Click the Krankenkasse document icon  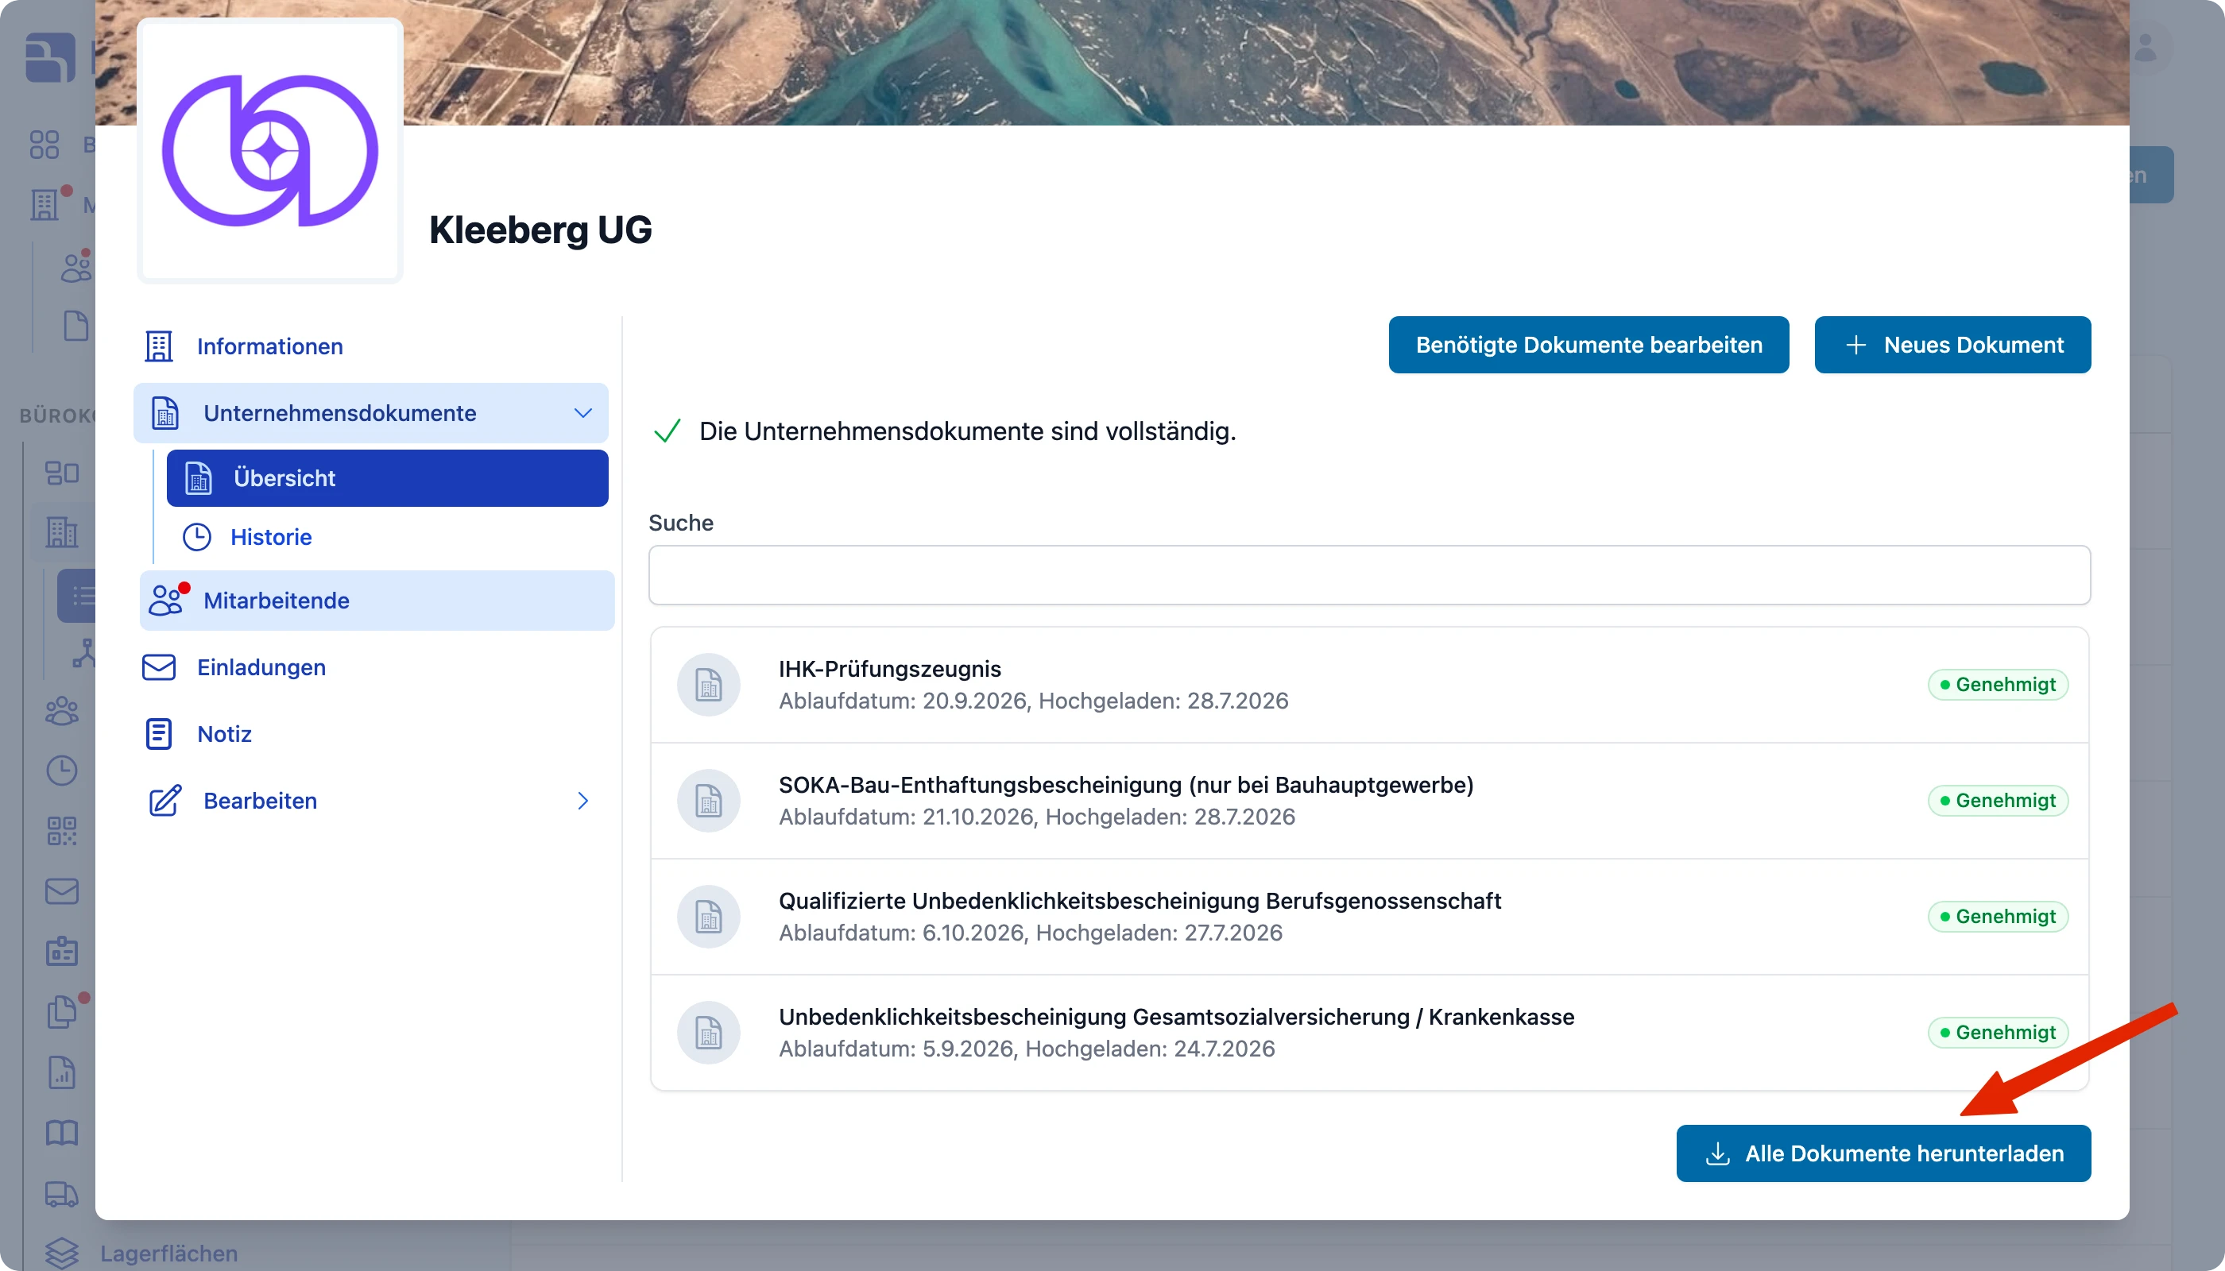(708, 1033)
